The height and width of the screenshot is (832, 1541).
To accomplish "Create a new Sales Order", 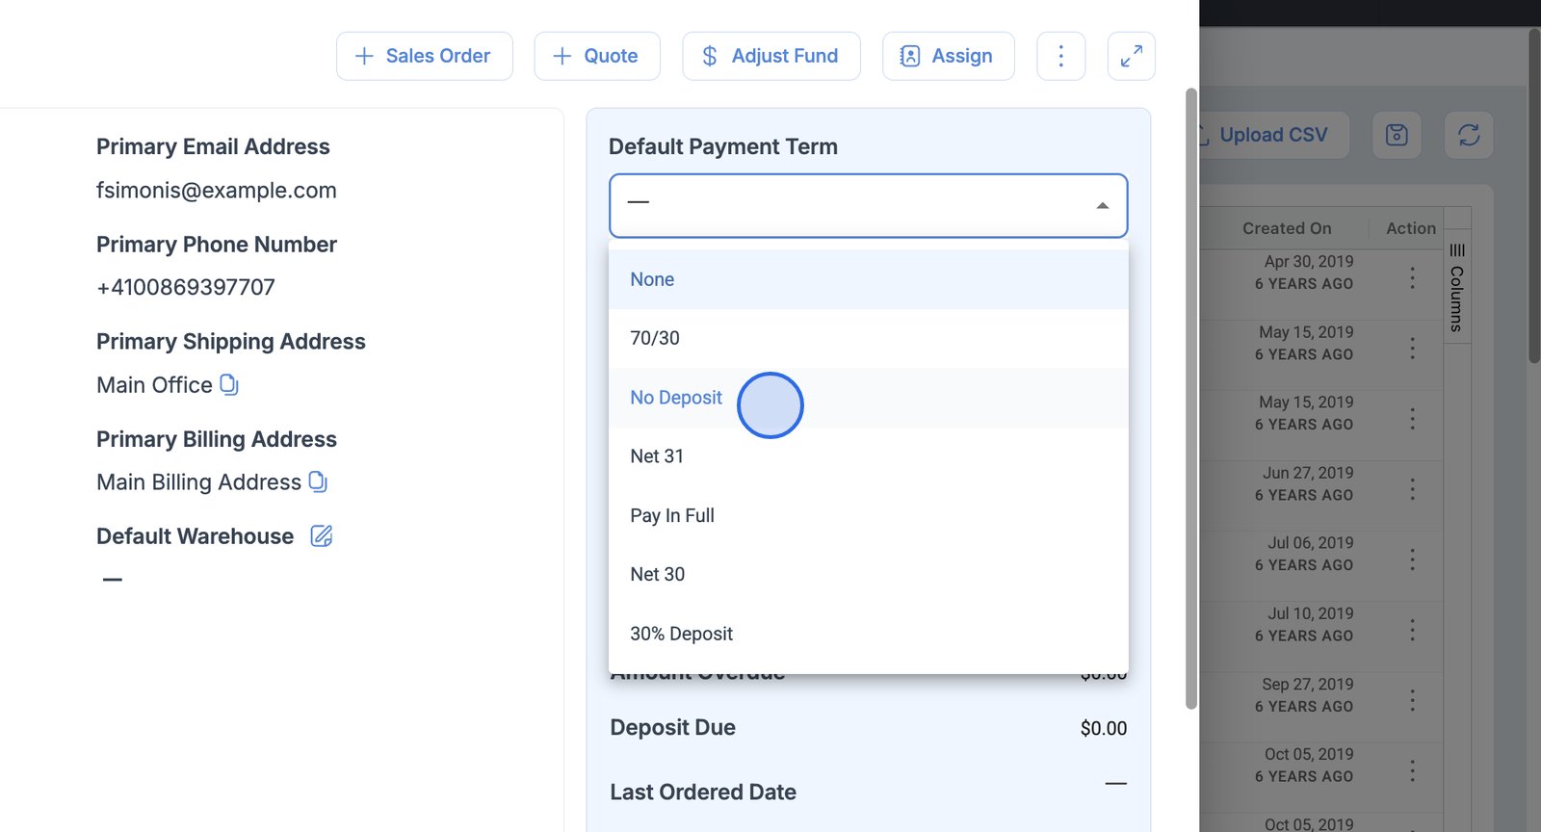I will pos(424,56).
